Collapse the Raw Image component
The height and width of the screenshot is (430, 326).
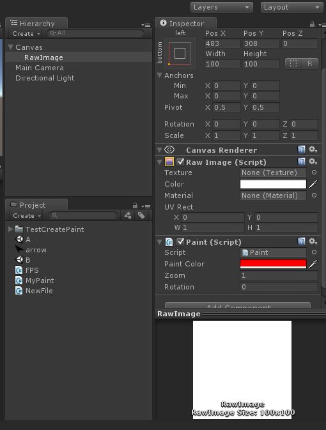[x=159, y=162]
